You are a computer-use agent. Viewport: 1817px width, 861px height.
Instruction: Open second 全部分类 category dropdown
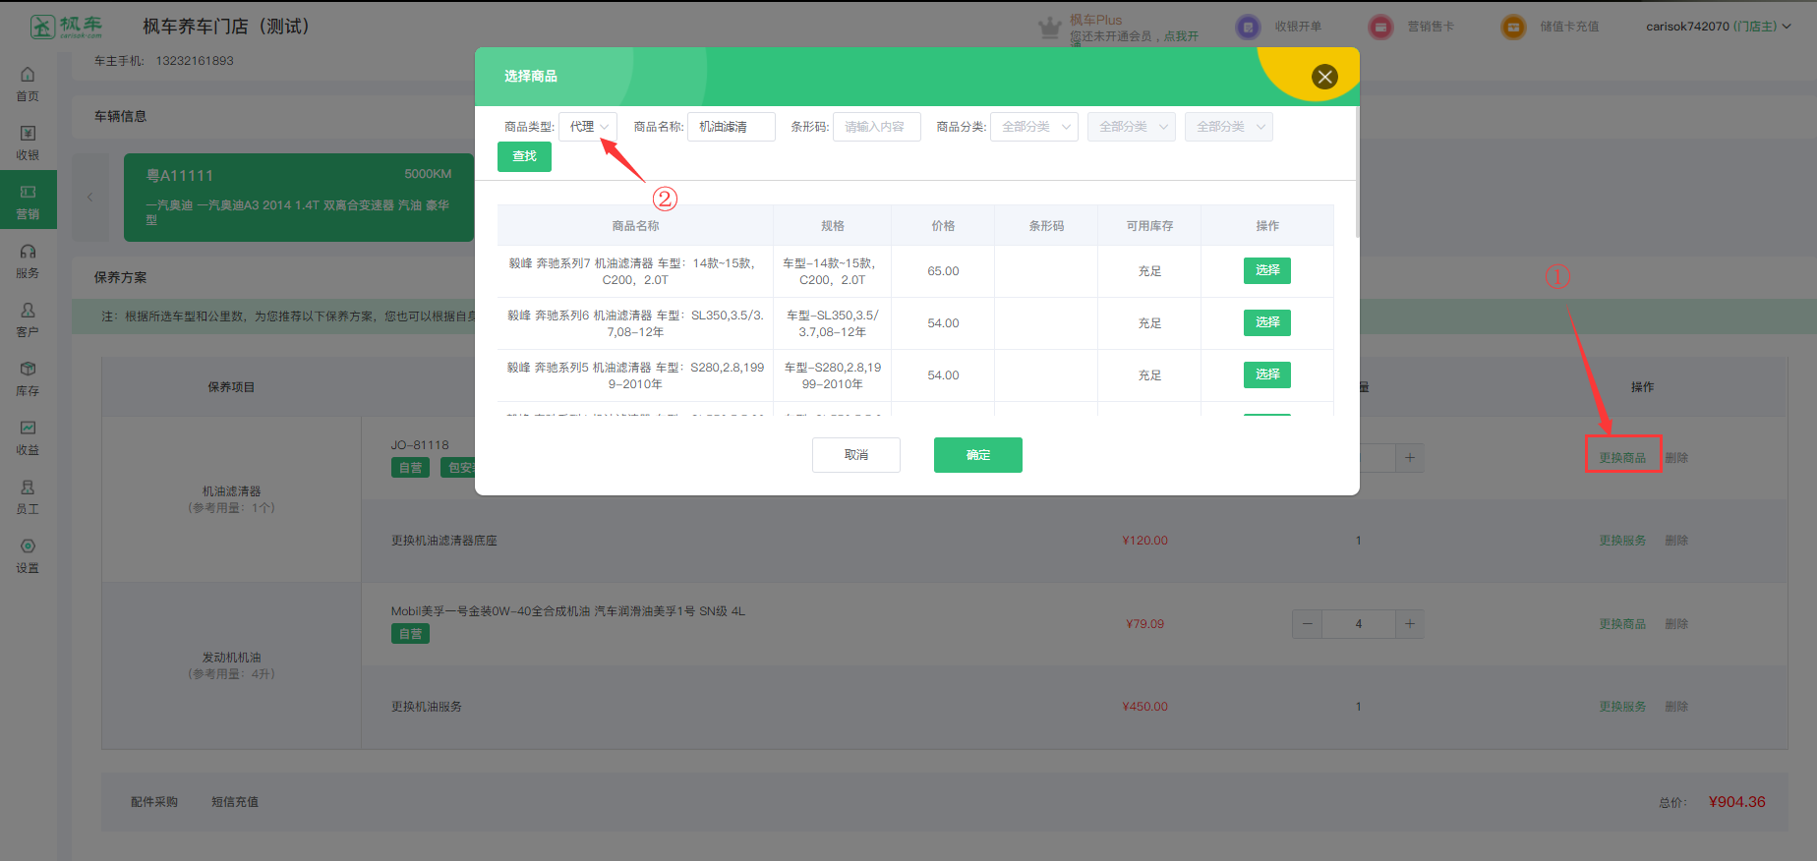tap(1132, 127)
